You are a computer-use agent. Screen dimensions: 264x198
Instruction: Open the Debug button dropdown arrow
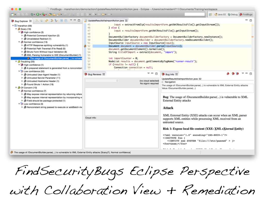point(35,15)
